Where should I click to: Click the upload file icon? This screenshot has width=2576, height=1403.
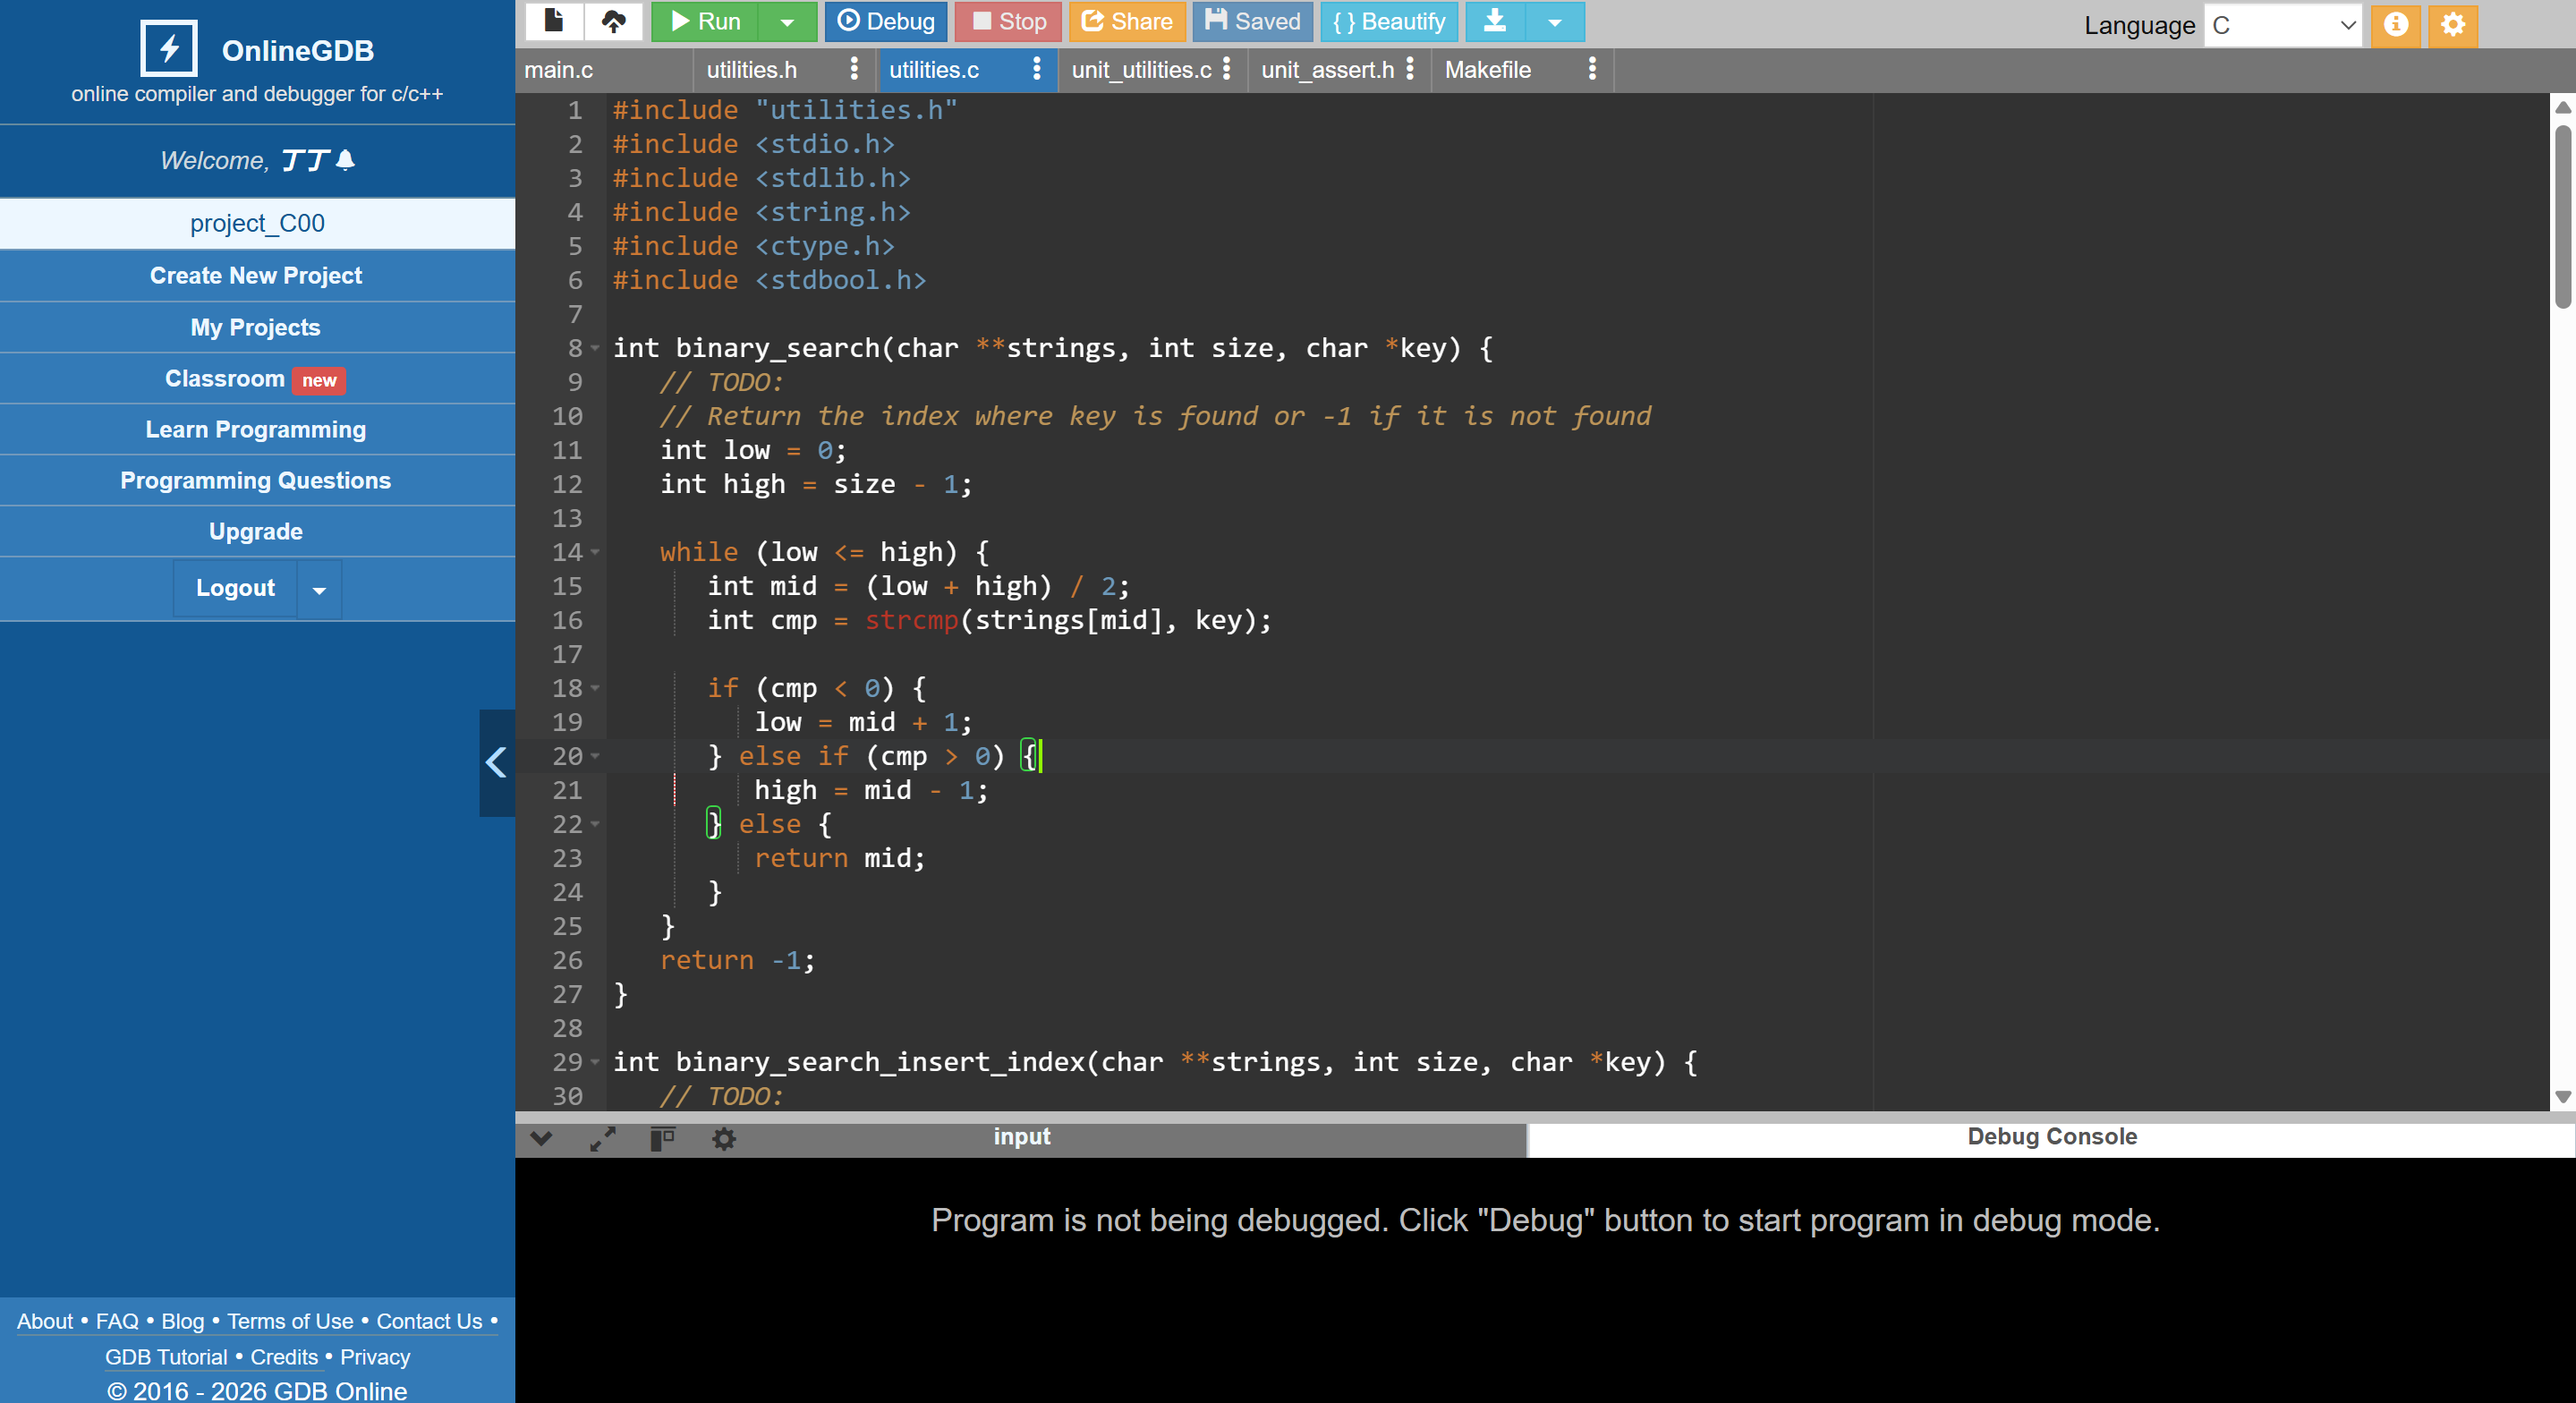[613, 21]
